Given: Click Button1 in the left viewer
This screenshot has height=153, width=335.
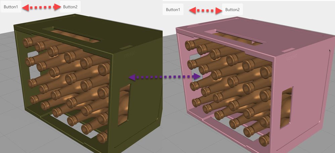Looking at the screenshot, I should pyautogui.click(x=11, y=7).
